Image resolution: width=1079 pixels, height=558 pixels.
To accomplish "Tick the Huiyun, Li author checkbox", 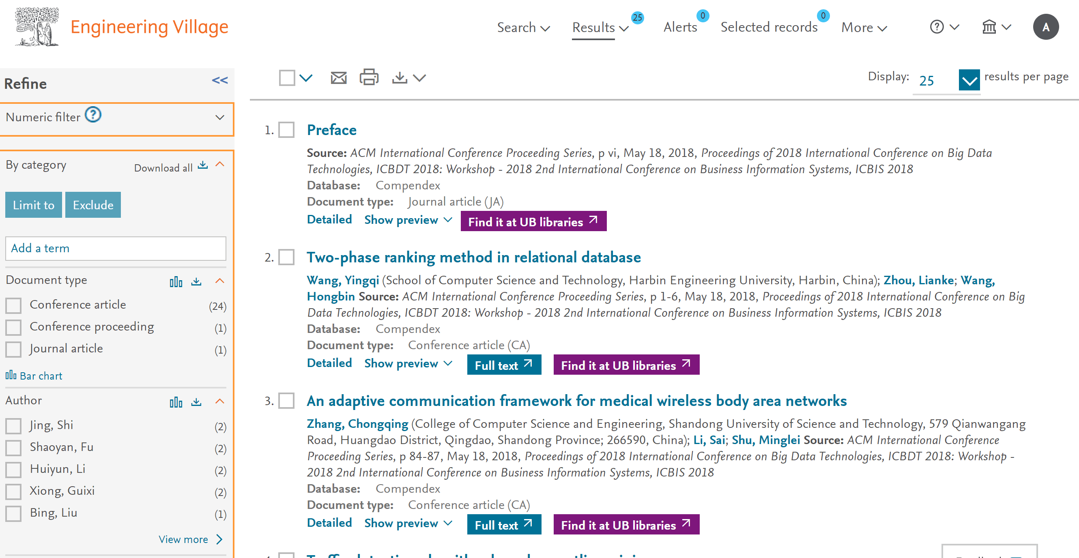I will 13,470.
